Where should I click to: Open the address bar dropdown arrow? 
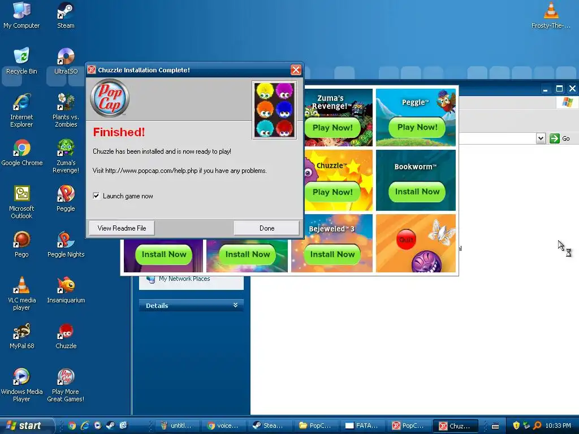(x=541, y=138)
